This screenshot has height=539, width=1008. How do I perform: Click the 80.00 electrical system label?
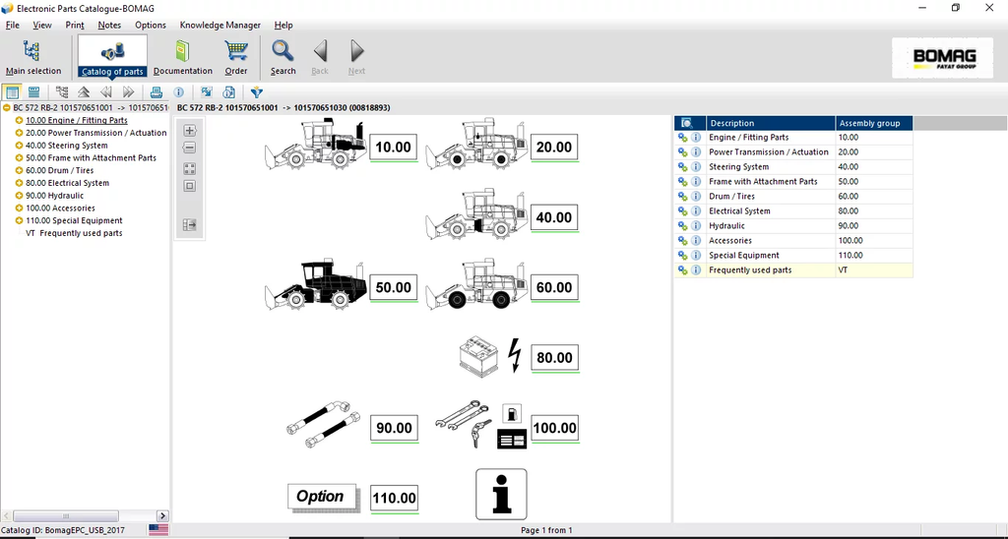coord(553,358)
